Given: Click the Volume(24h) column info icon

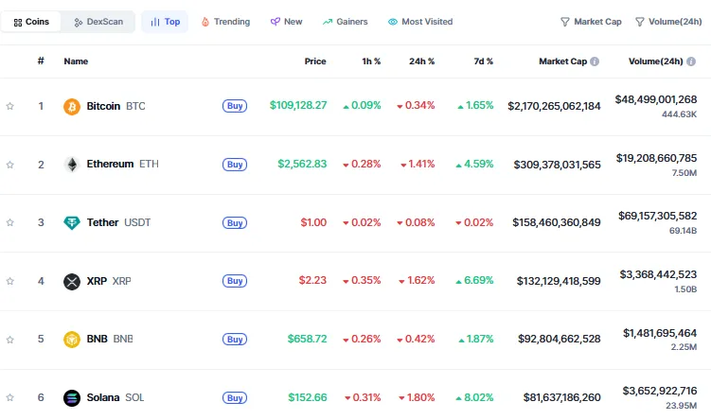Looking at the screenshot, I should [702, 61].
